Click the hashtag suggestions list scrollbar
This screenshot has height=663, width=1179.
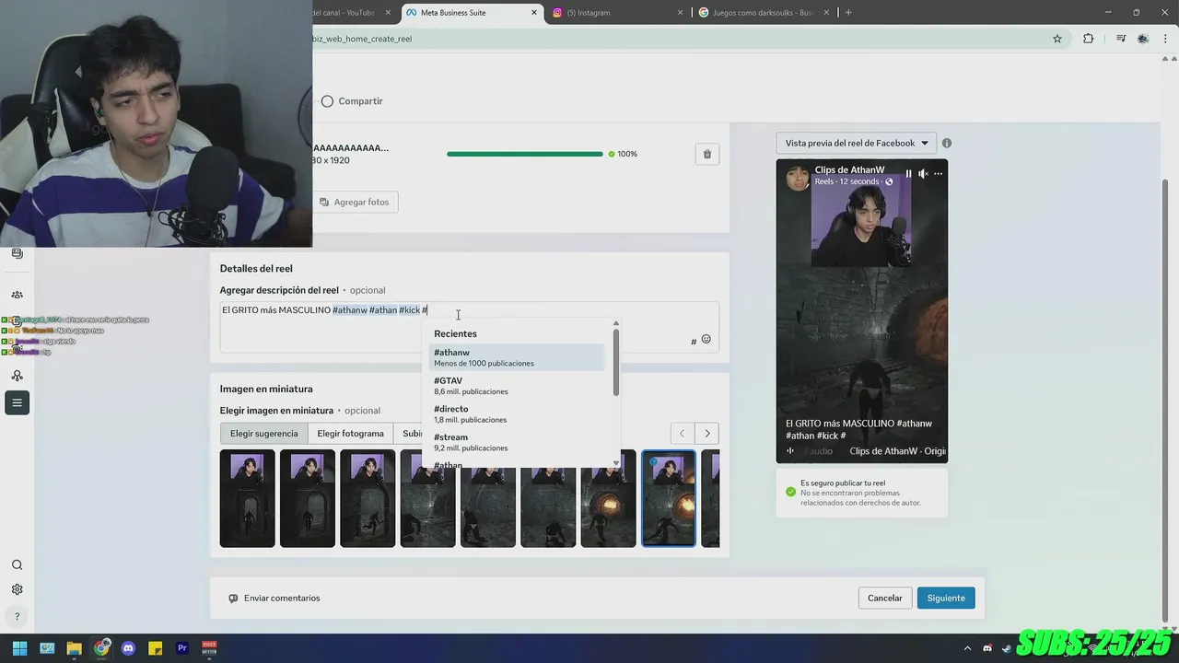pyautogui.click(x=615, y=361)
